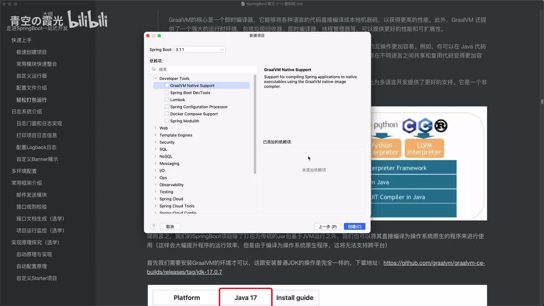
Task: Check Spring Configuration Processor checkbox
Action: coord(167,107)
